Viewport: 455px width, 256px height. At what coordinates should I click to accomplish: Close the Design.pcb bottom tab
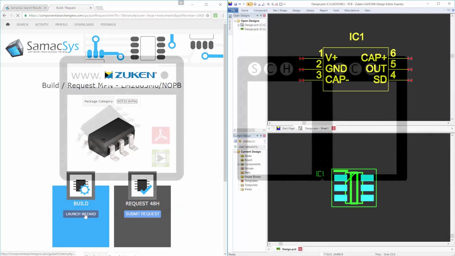pyautogui.click(x=300, y=249)
